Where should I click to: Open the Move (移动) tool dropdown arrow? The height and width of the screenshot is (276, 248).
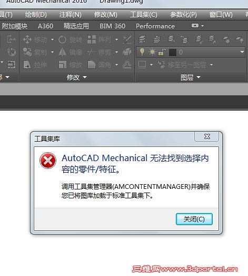coord(52,39)
